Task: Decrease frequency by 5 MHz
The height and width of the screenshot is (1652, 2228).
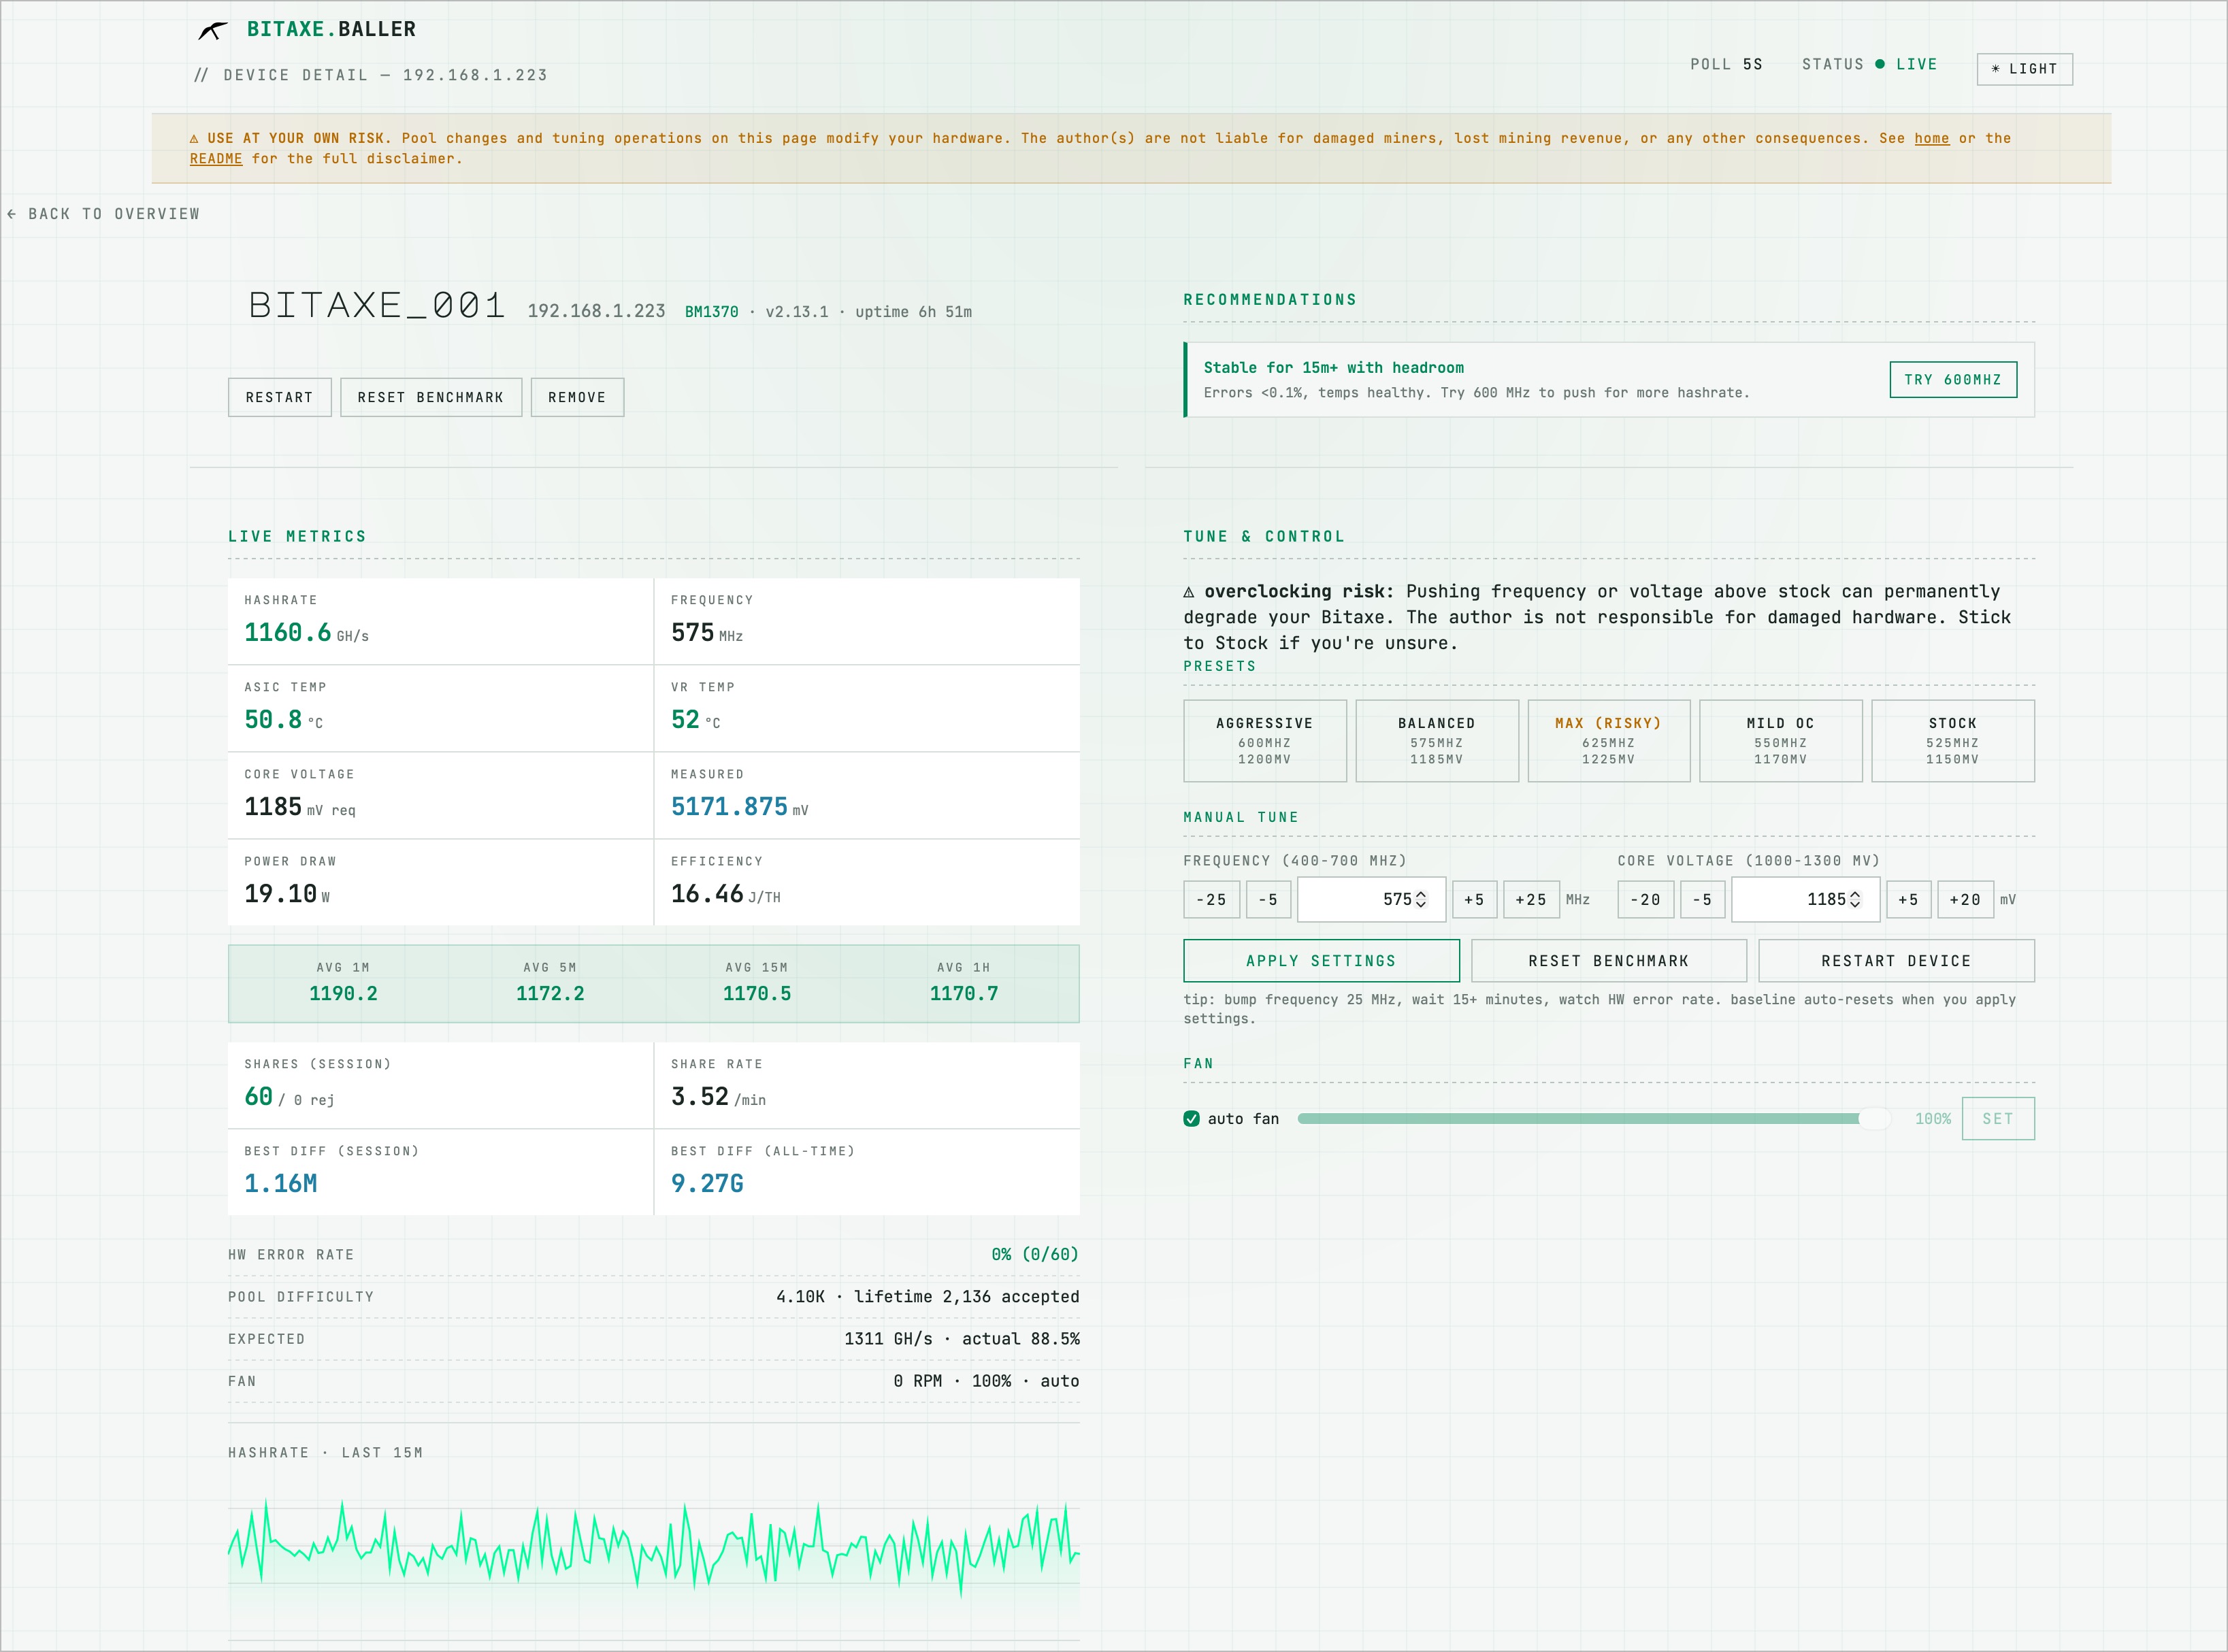Action: (x=1268, y=899)
